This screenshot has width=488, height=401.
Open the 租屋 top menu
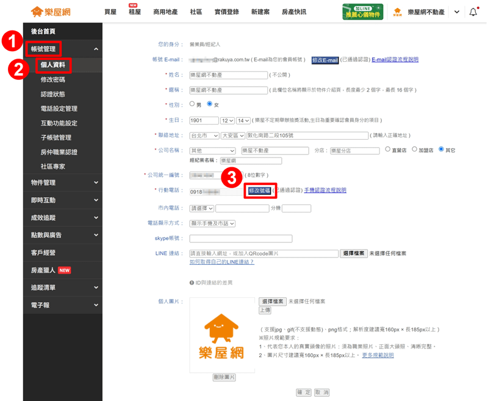(135, 12)
